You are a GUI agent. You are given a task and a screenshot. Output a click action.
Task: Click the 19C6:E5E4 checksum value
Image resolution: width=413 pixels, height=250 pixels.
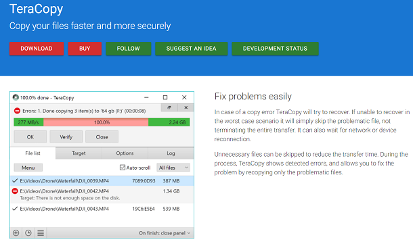pos(144,209)
